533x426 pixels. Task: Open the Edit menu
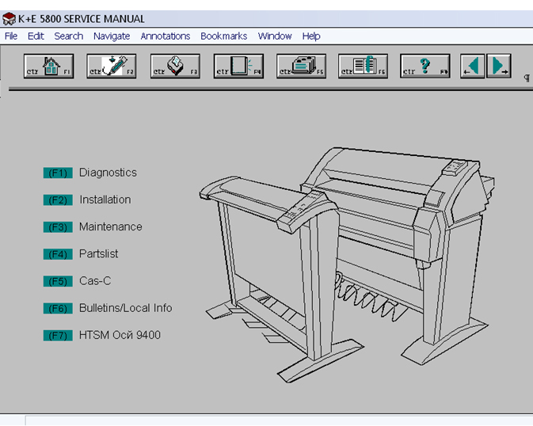coord(36,36)
